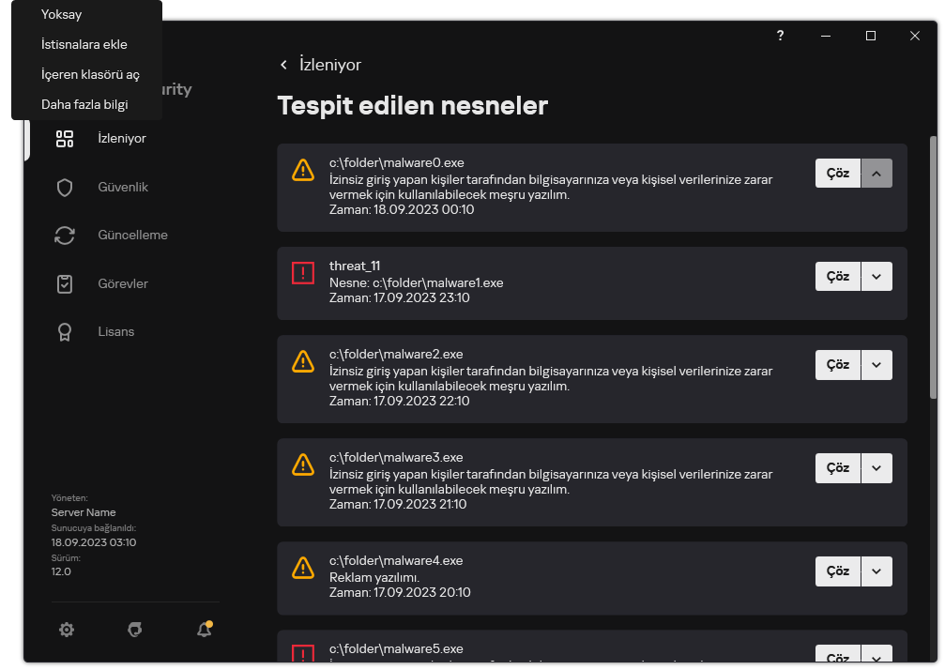Select Yoksay from the context menu

click(x=62, y=14)
